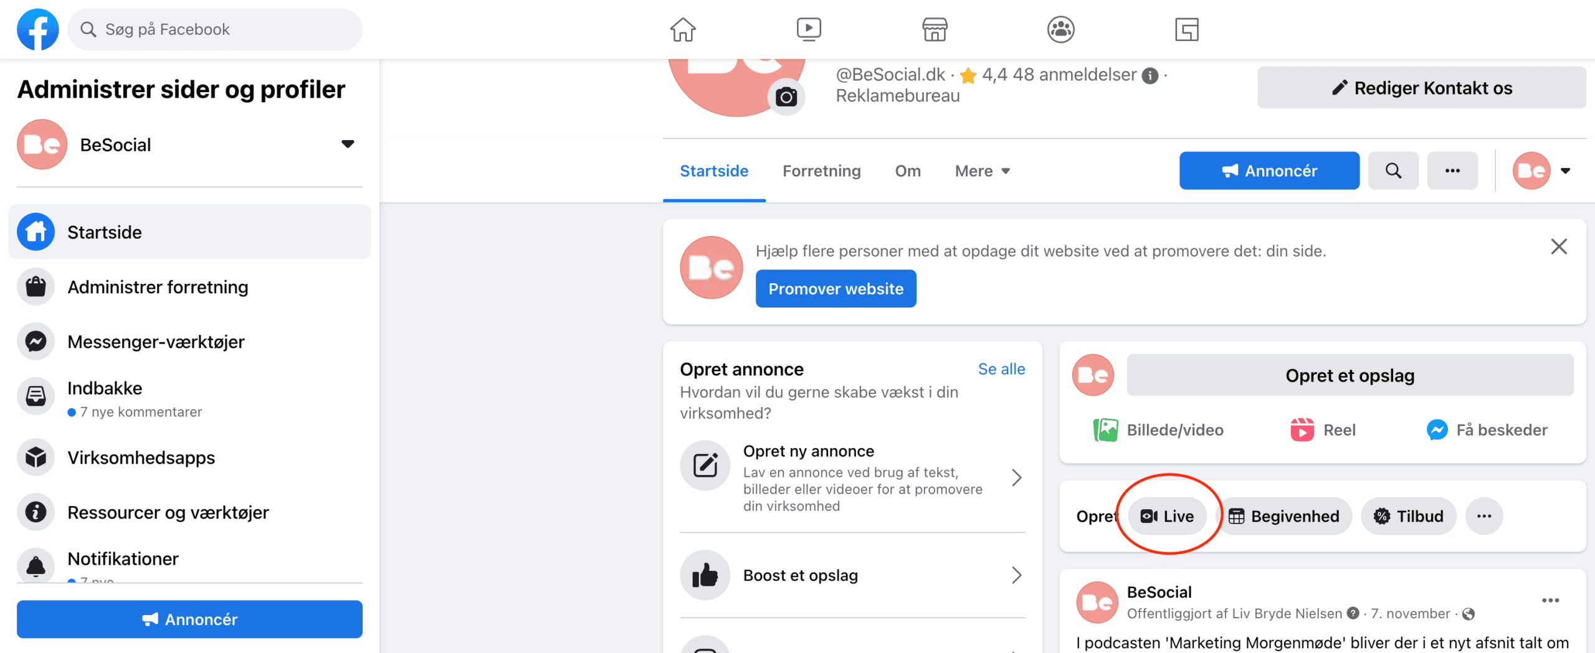Click the 7 nye kommentarer text
Screen dimensions: 1595x653
[141, 412]
